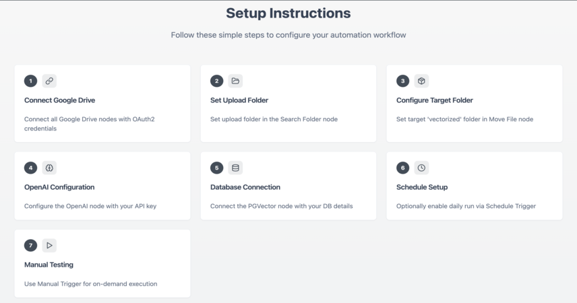Screen dimensions: 577x303
Task: Click the Setup Instructions page heading
Action: [288, 13]
